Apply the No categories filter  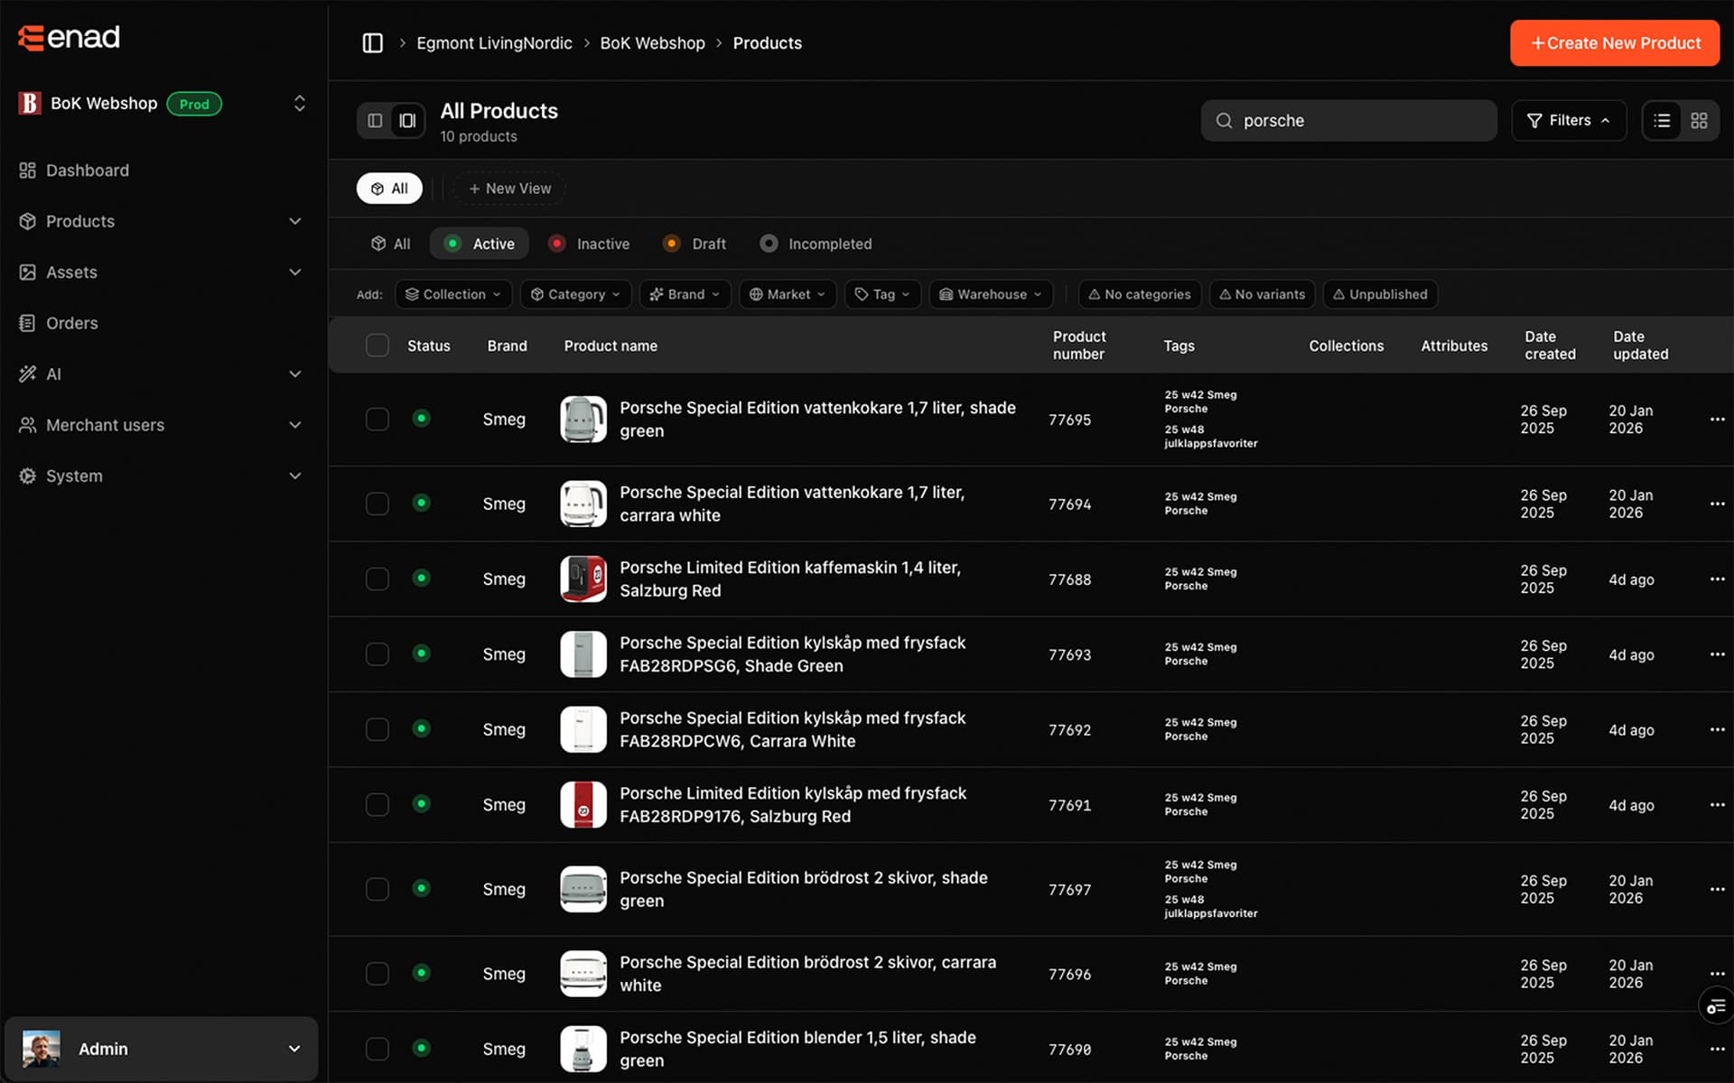[x=1140, y=294]
